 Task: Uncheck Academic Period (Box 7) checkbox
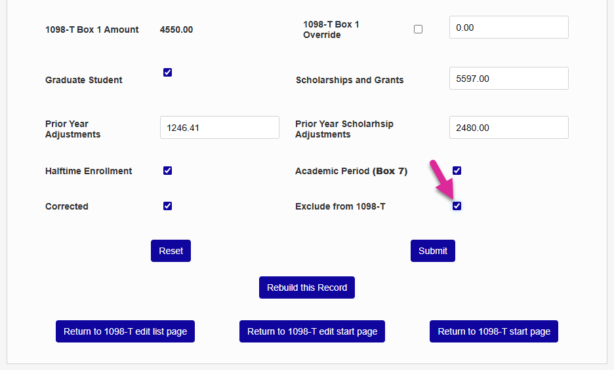pos(457,171)
